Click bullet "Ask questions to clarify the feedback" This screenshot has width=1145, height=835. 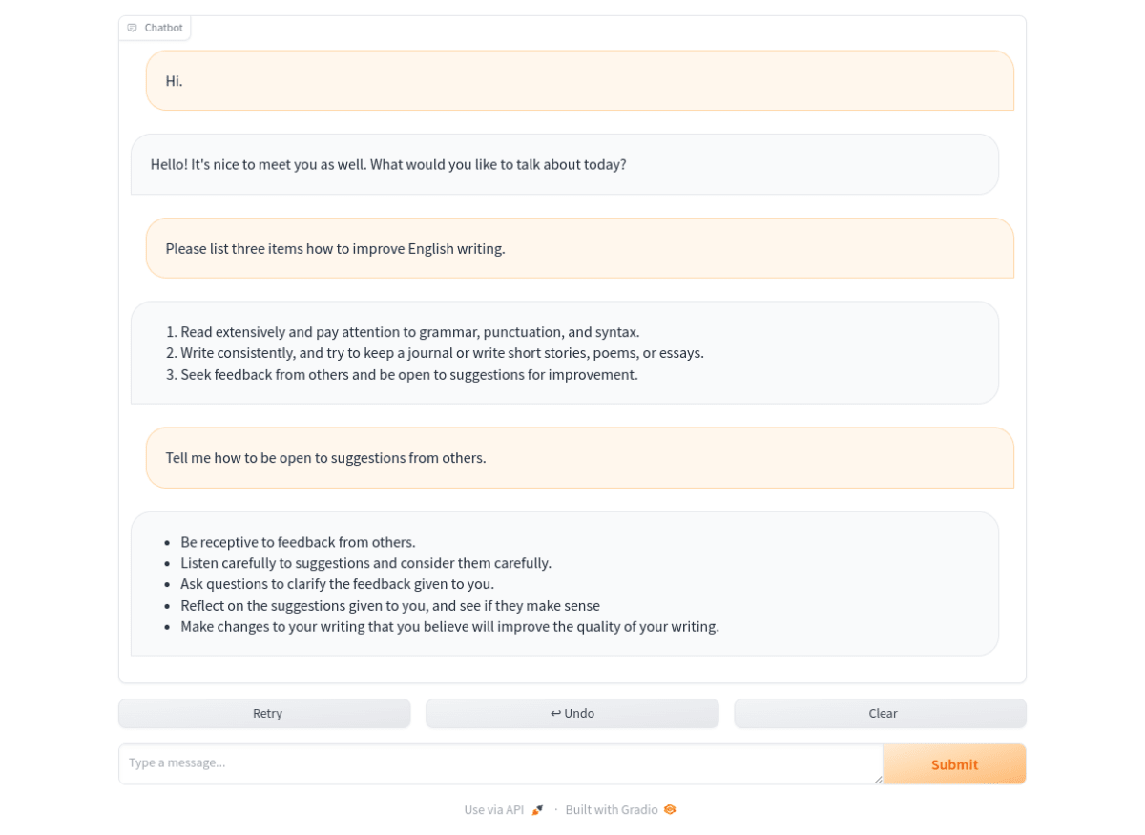point(337,584)
